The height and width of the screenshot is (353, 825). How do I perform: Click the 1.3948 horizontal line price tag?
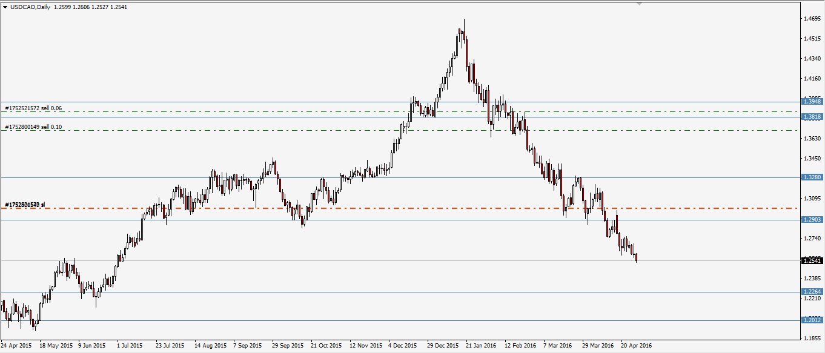click(x=812, y=102)
